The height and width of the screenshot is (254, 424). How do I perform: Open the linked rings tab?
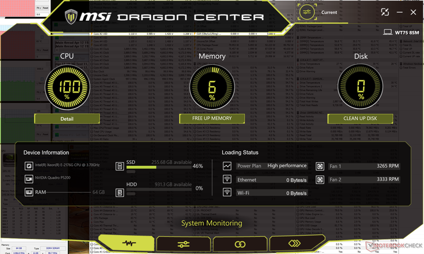tap(240, 244)
